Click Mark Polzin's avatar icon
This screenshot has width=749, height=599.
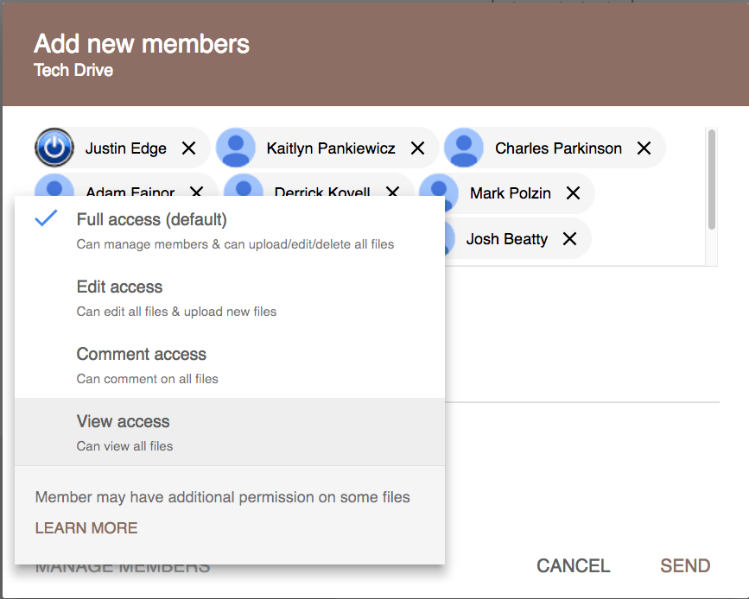[439, 192]
